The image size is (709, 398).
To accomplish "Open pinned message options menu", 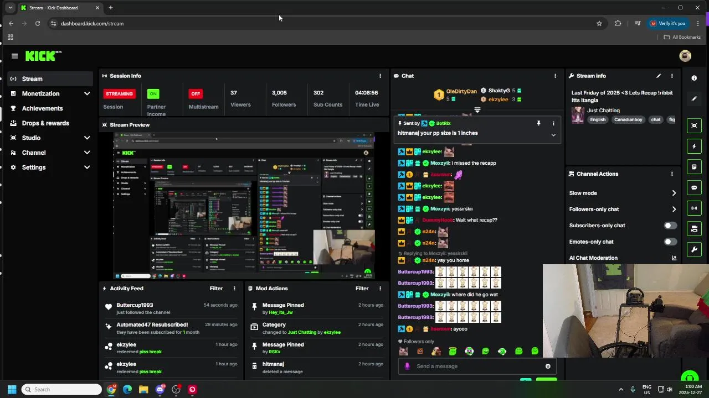I will 553,123.
